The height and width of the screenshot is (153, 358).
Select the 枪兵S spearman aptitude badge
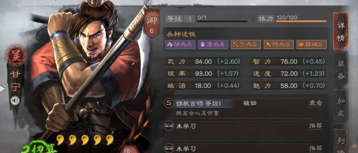tap(279, 44)
